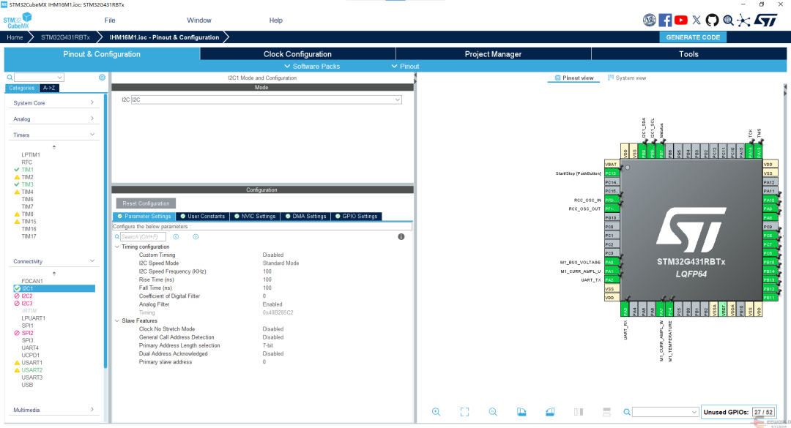Viewport: 791px width, 428px height.
Task: Open the Software Packs dropdown
Action: tap(312, 66)
